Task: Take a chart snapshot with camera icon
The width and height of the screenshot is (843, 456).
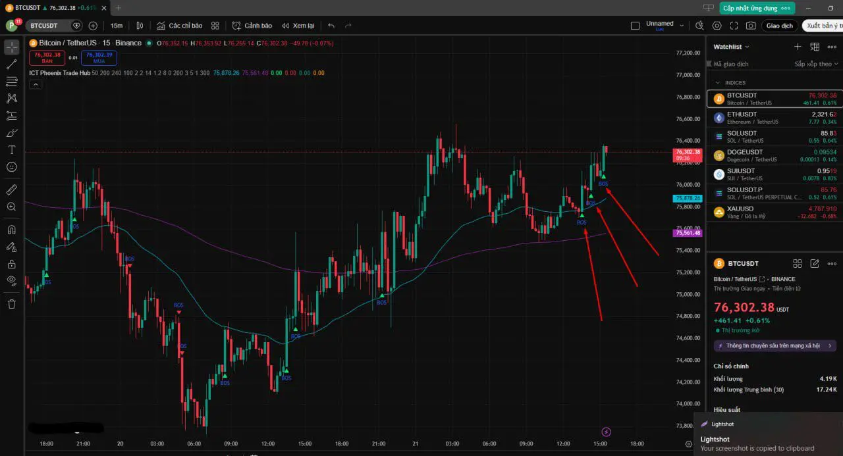Action: coord(751,26)
